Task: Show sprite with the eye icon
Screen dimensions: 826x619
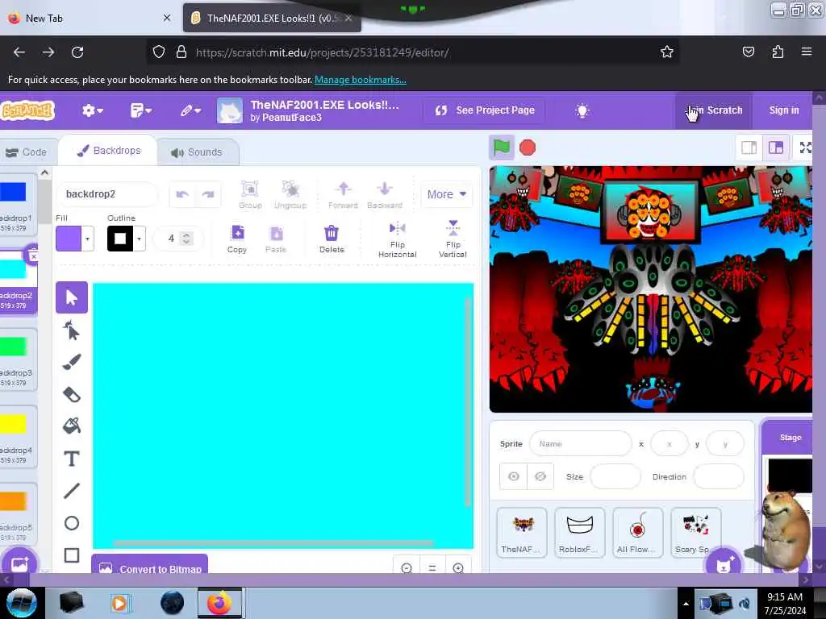Action: (514, 476)
